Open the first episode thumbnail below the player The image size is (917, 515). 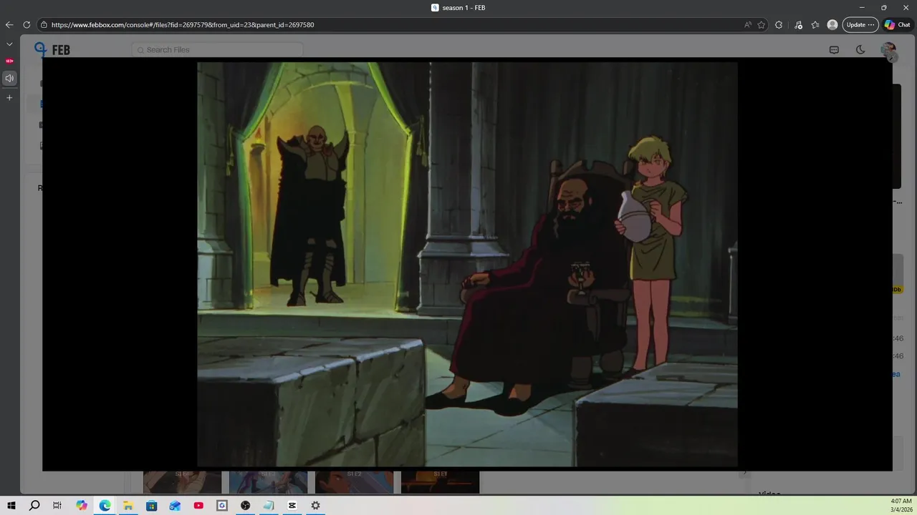click(182, 482)
